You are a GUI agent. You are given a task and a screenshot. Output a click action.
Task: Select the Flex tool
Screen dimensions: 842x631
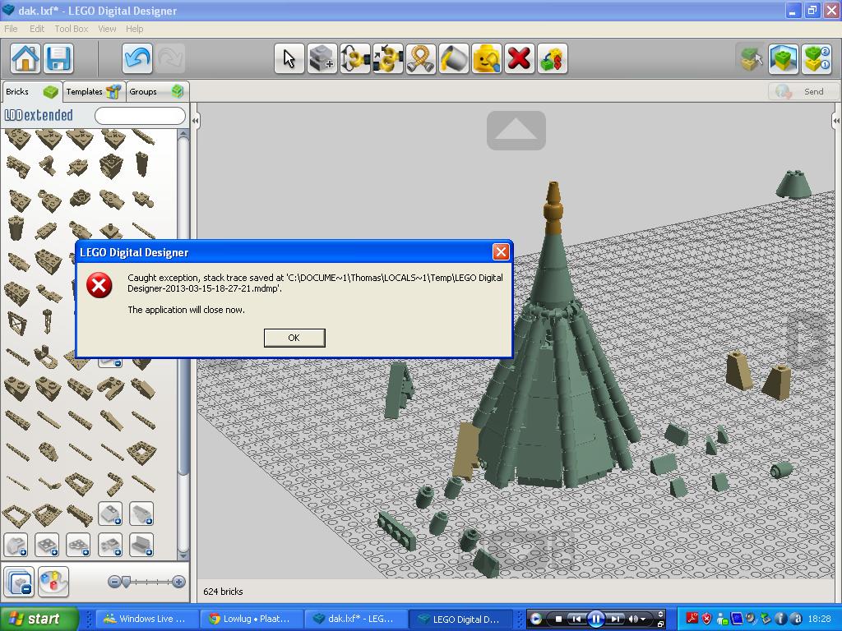point(421,58)
